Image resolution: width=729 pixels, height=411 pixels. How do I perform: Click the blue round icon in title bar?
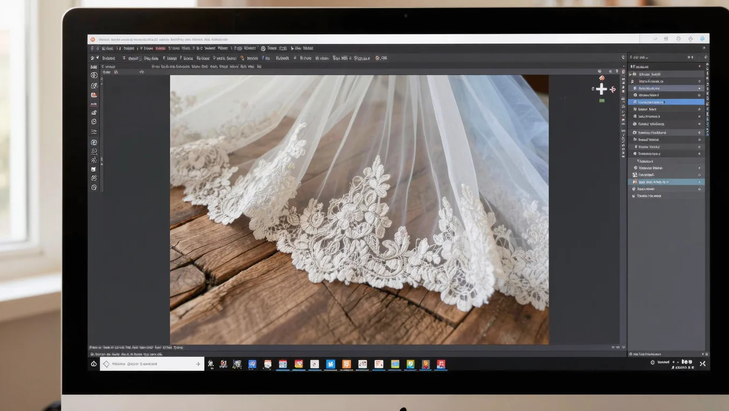pos(702,39)
